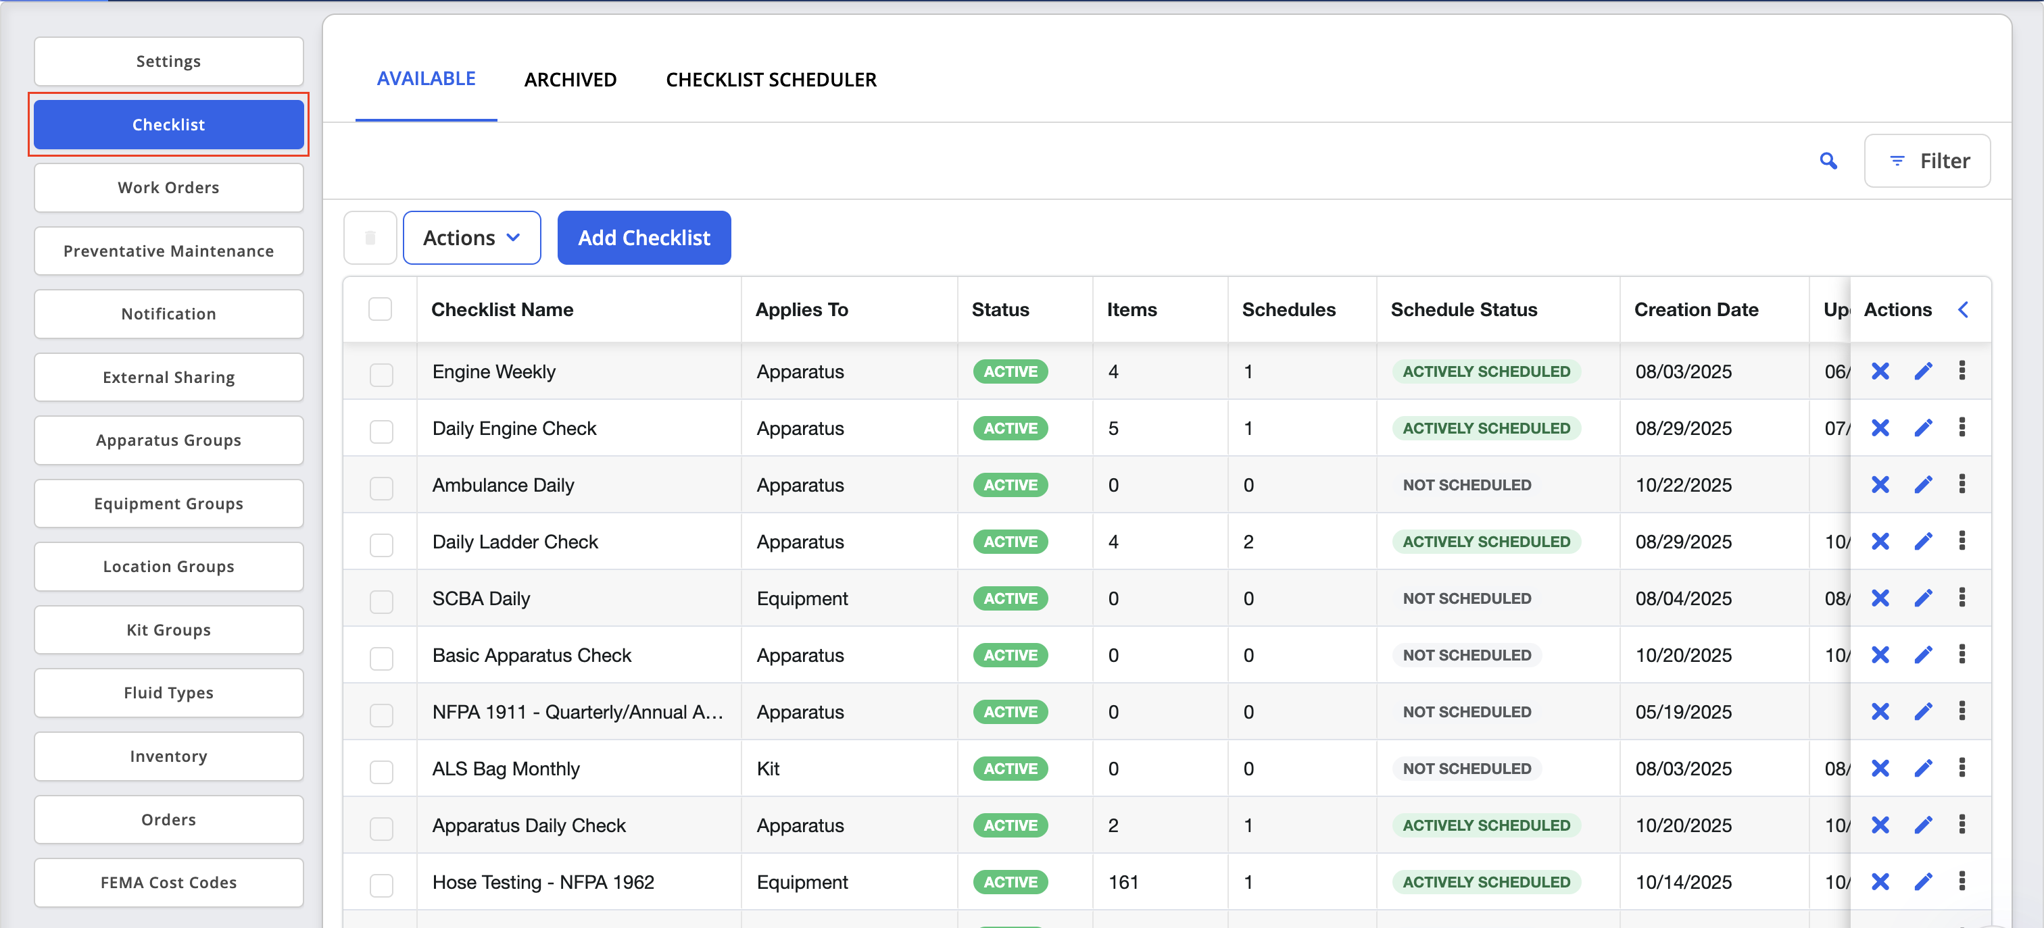
Task: Open Work Orders in the sidebar
Action: [x=168, y=188]
